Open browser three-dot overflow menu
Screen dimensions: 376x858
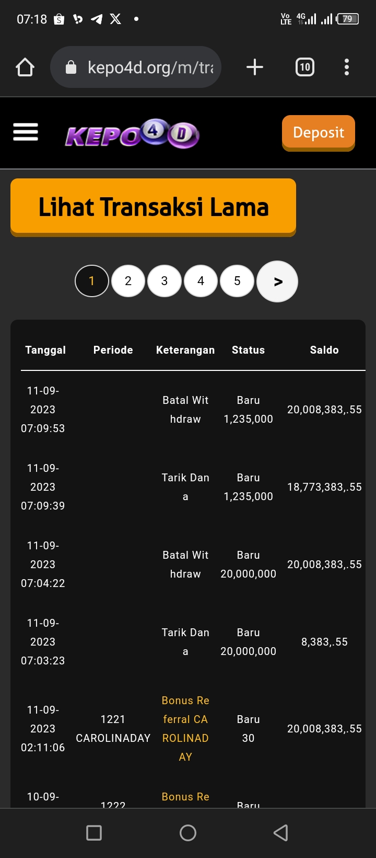(x=347, y=67)
